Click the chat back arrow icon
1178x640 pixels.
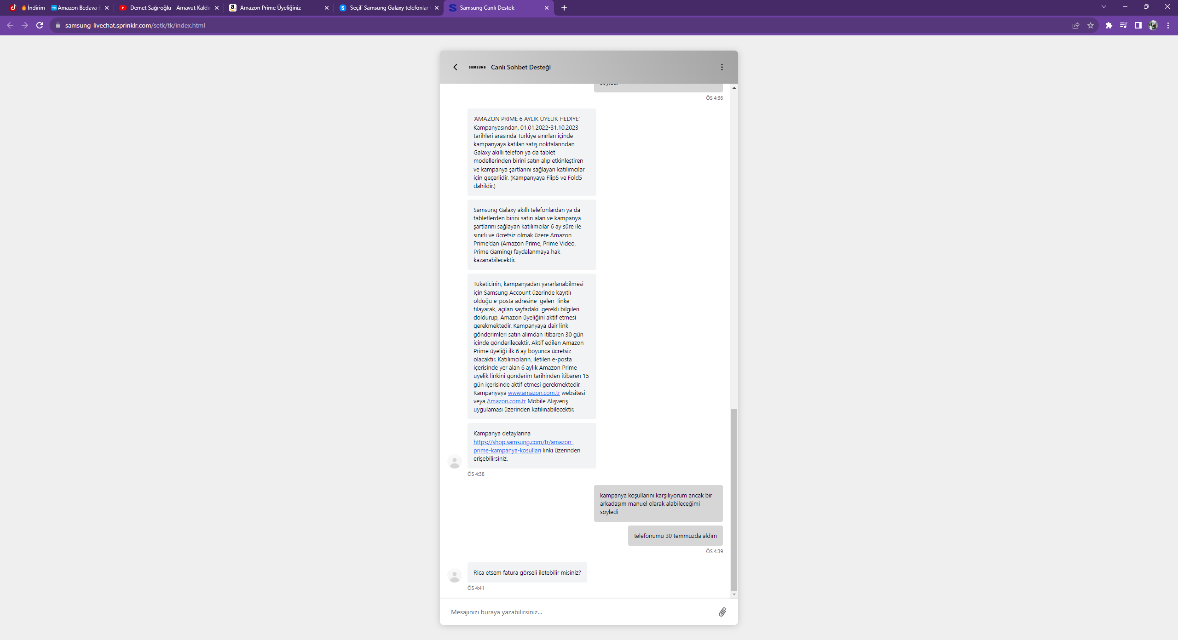[x=455, y=67]
